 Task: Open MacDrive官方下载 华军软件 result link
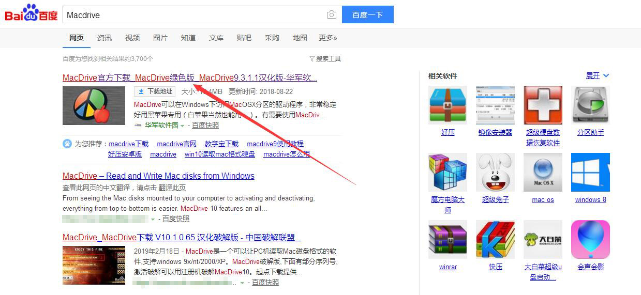(190, 77)
